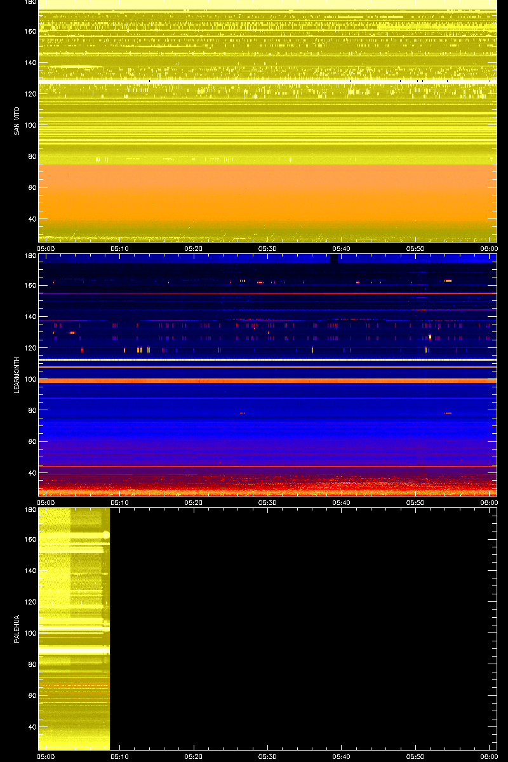Click Learmonth 40 frequency tick label
The image size is (508, 762).
click(x=32, y=473)
